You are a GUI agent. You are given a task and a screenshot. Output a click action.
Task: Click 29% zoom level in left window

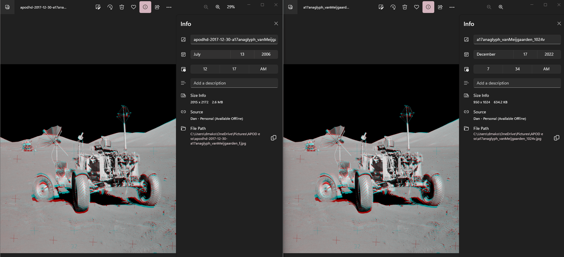231,7
